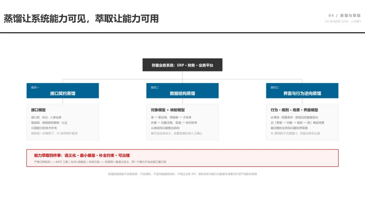Click the heading '行为·规则·场景·界面模型'
The image size is (365, 205).
point(294,110)
